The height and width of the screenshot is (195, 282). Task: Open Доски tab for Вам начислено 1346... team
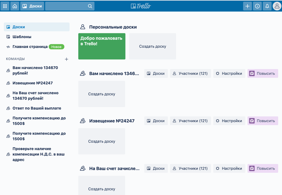156,73
